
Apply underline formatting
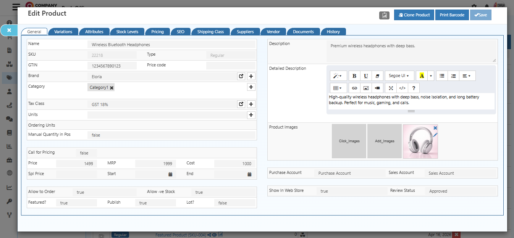(365, 76)
